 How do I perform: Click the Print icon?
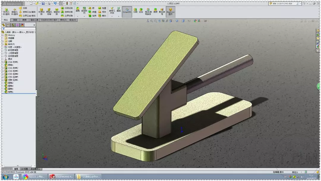49,4
